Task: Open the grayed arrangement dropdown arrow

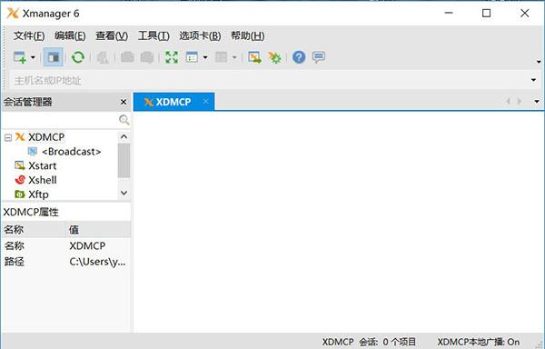Action: pos(234,57)
